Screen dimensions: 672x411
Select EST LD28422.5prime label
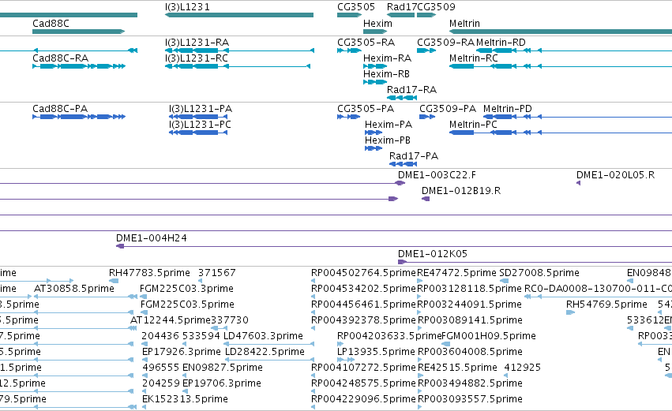click(265, 353)
